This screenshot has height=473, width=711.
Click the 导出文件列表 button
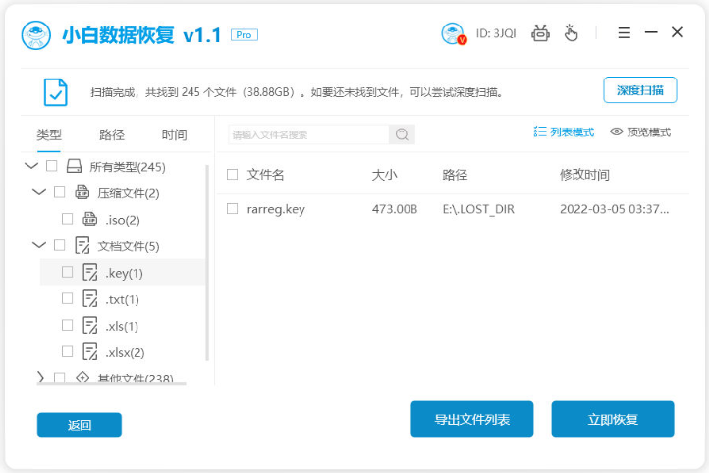point(471,419)
